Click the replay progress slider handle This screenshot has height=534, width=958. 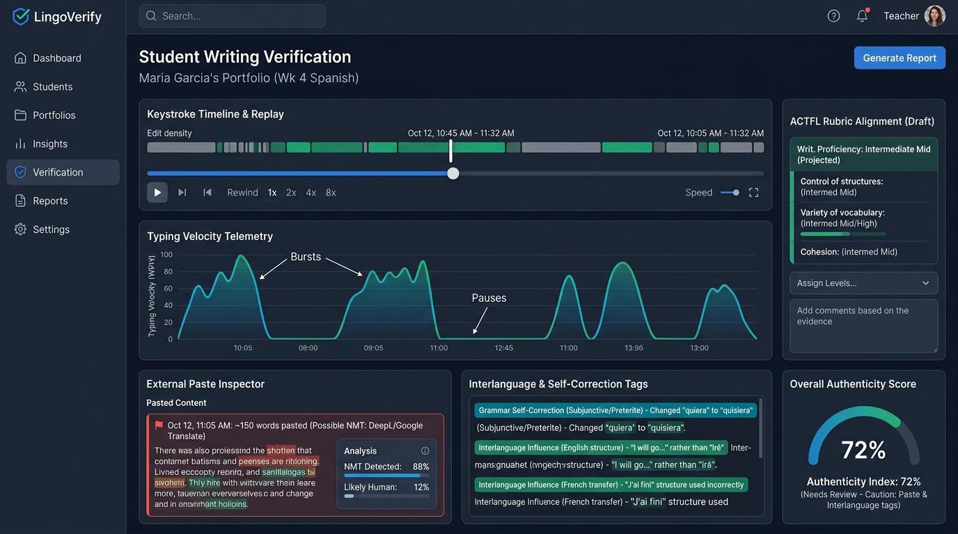(453, 173)
